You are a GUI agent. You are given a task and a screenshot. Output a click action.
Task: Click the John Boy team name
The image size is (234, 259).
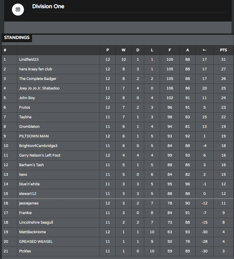(x=27, y=98)
